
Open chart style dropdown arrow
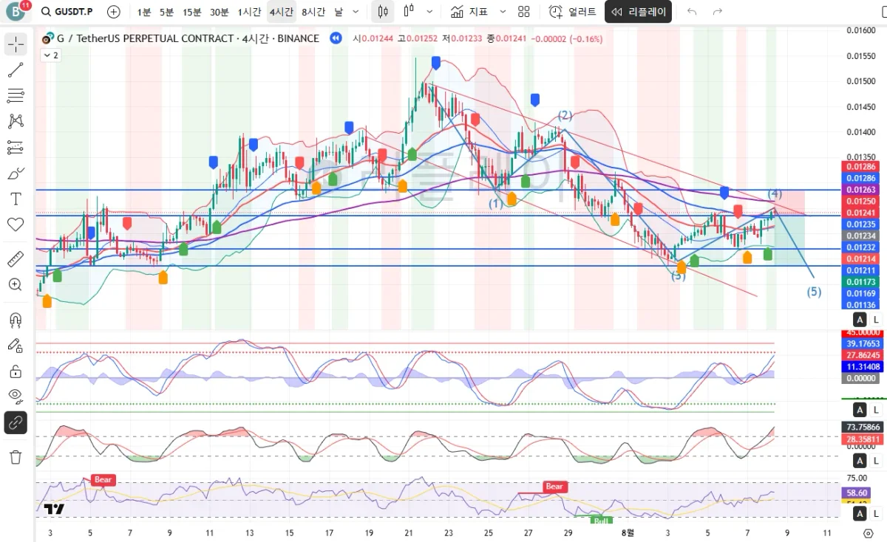tap(429, 12)
